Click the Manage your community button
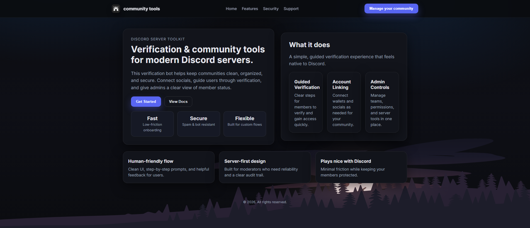530x228 pixels. (x=391, y=9)
